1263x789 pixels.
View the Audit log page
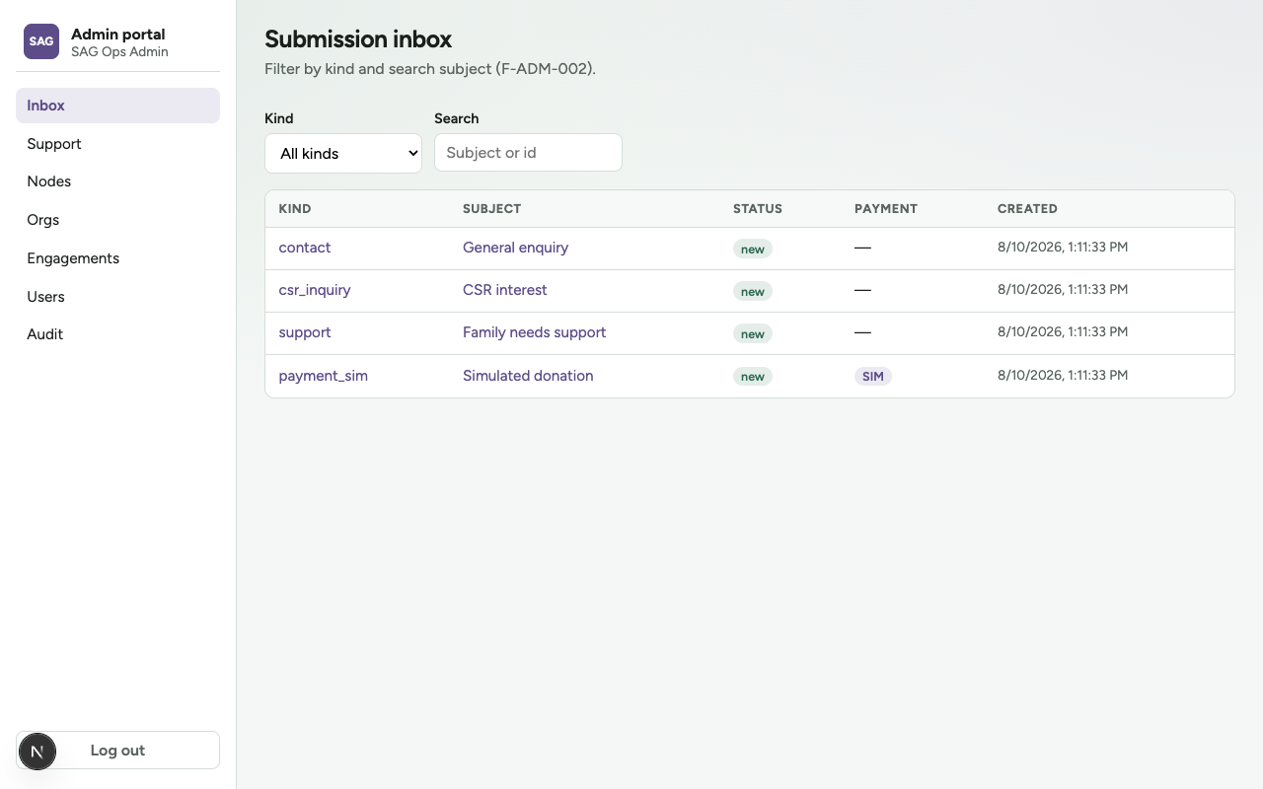pos(117,334)
